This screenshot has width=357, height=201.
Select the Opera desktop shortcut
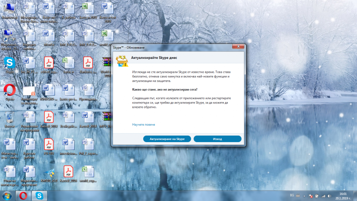pyautogui.click(x=9, y=92)
